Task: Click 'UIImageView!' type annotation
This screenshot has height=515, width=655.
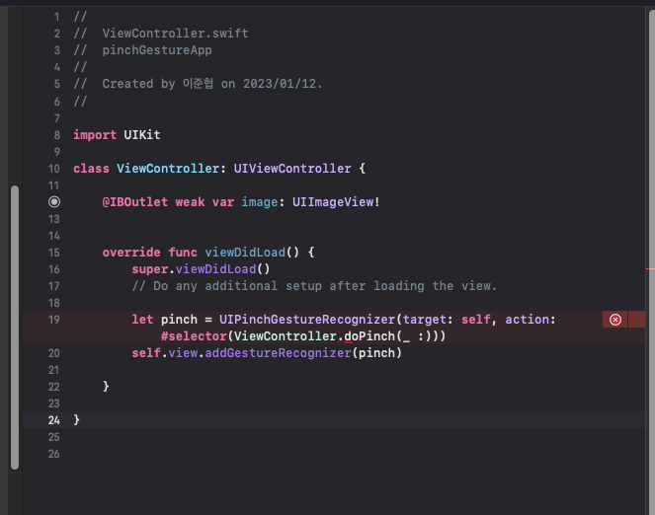Action: pyautogui.click(x=336, y=202)
